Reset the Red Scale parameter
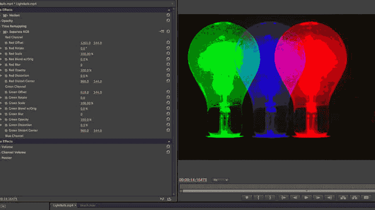Screen dimensions: 375x210 tap(168, 54)
